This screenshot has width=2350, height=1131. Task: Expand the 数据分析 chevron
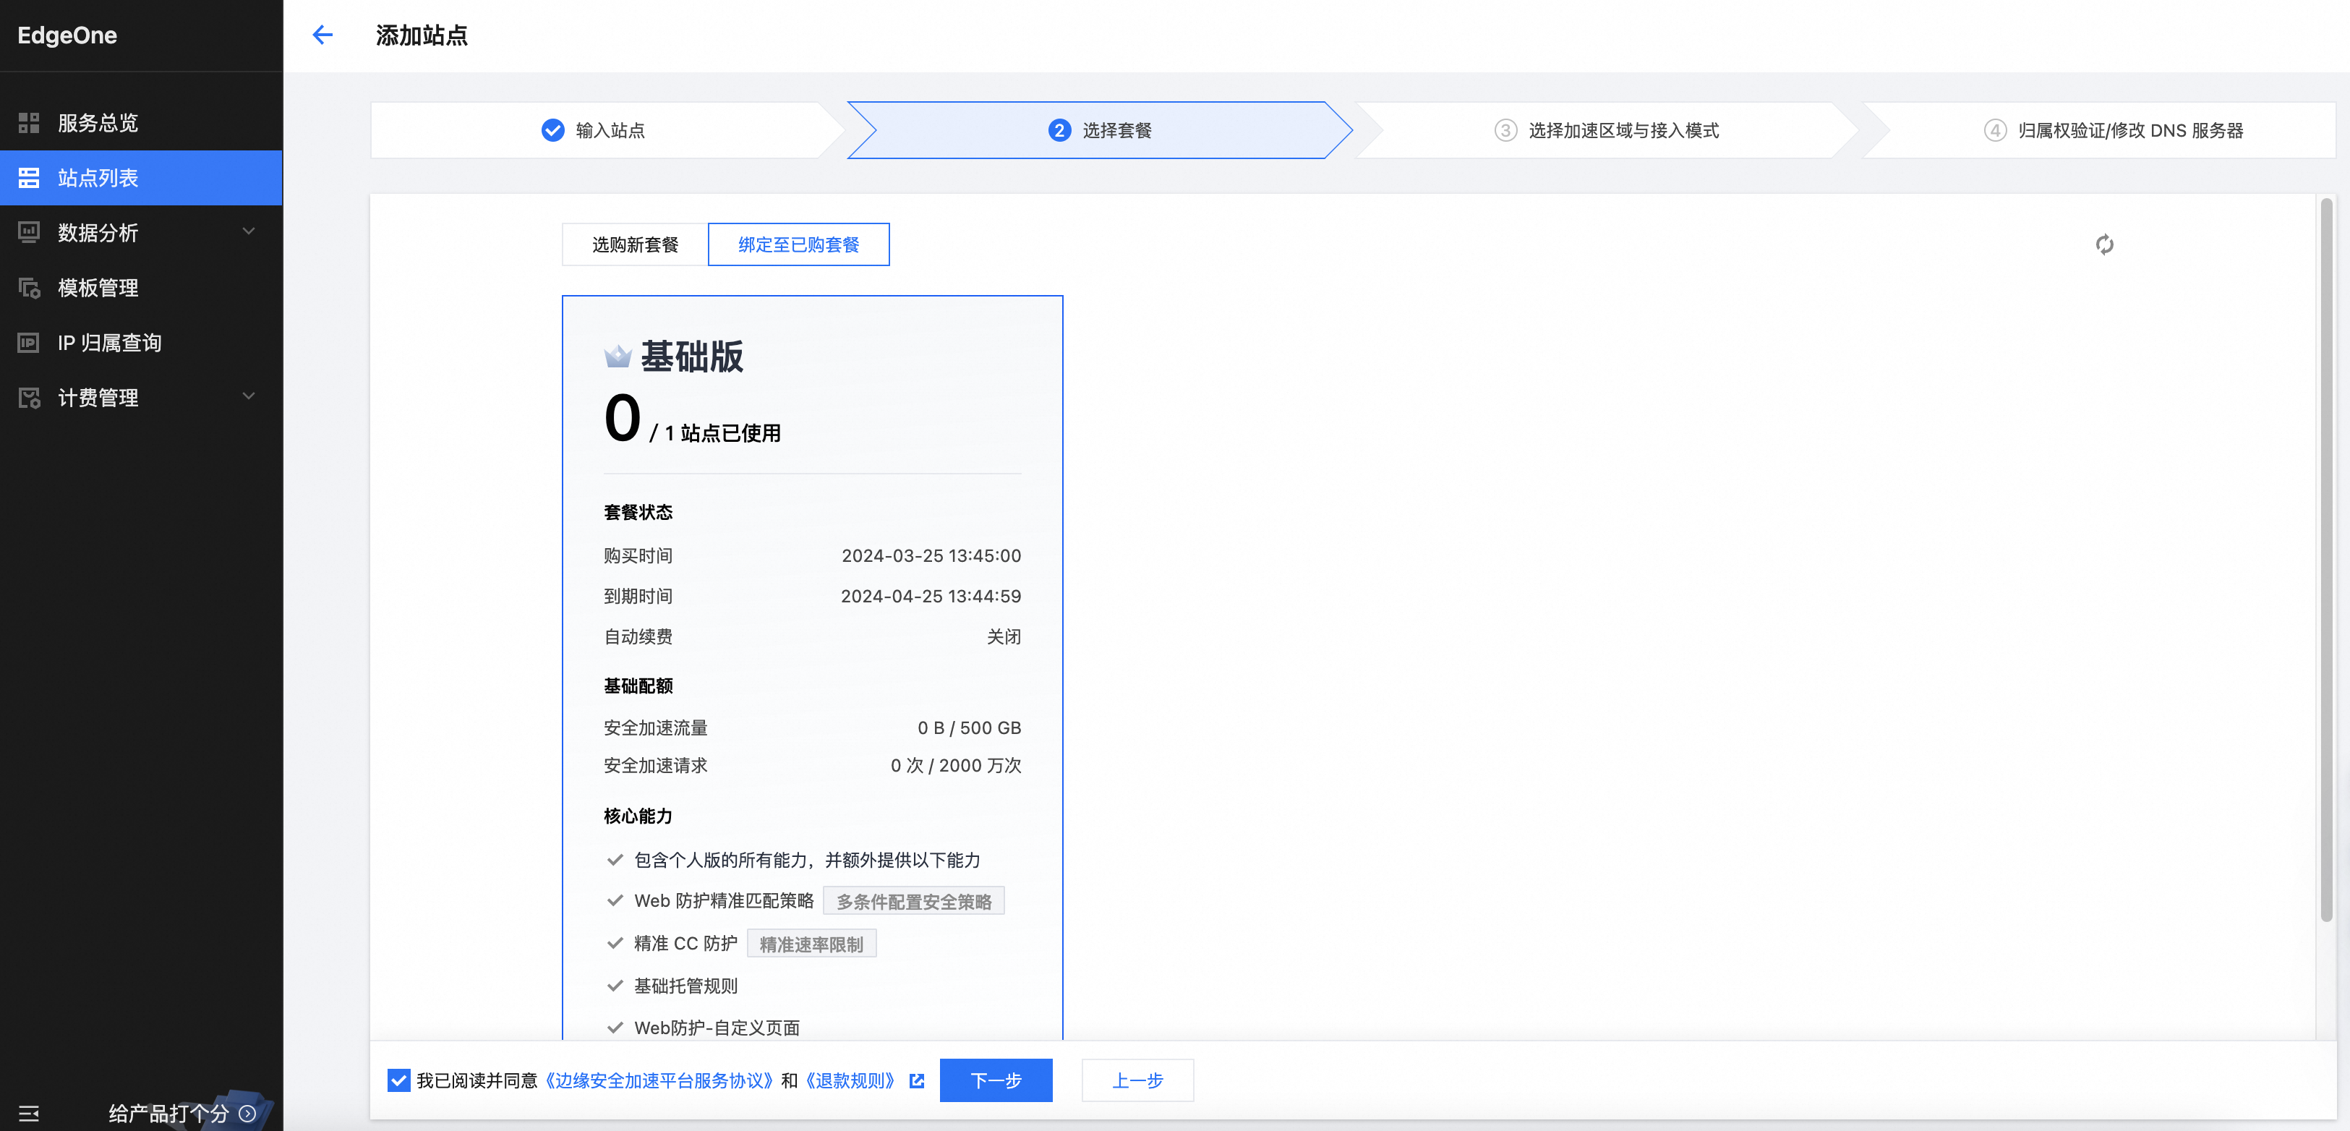[x=248, y=231]
